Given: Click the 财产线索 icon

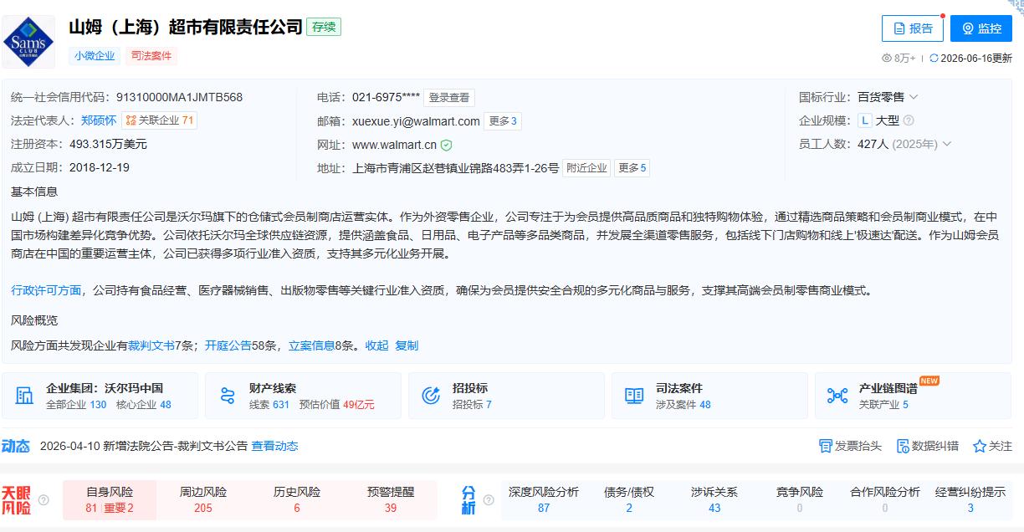Looking at the screenshot, I should (228, 396).
